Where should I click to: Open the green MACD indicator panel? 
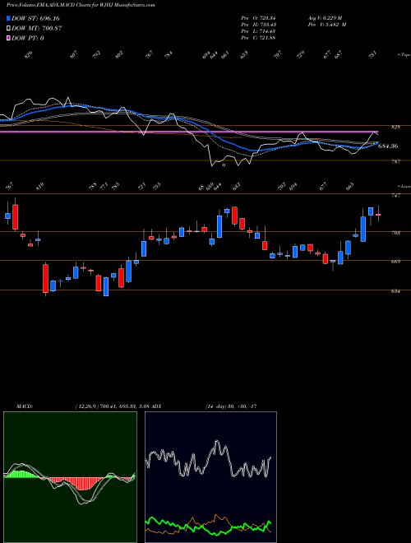click(x=70, y=477)
